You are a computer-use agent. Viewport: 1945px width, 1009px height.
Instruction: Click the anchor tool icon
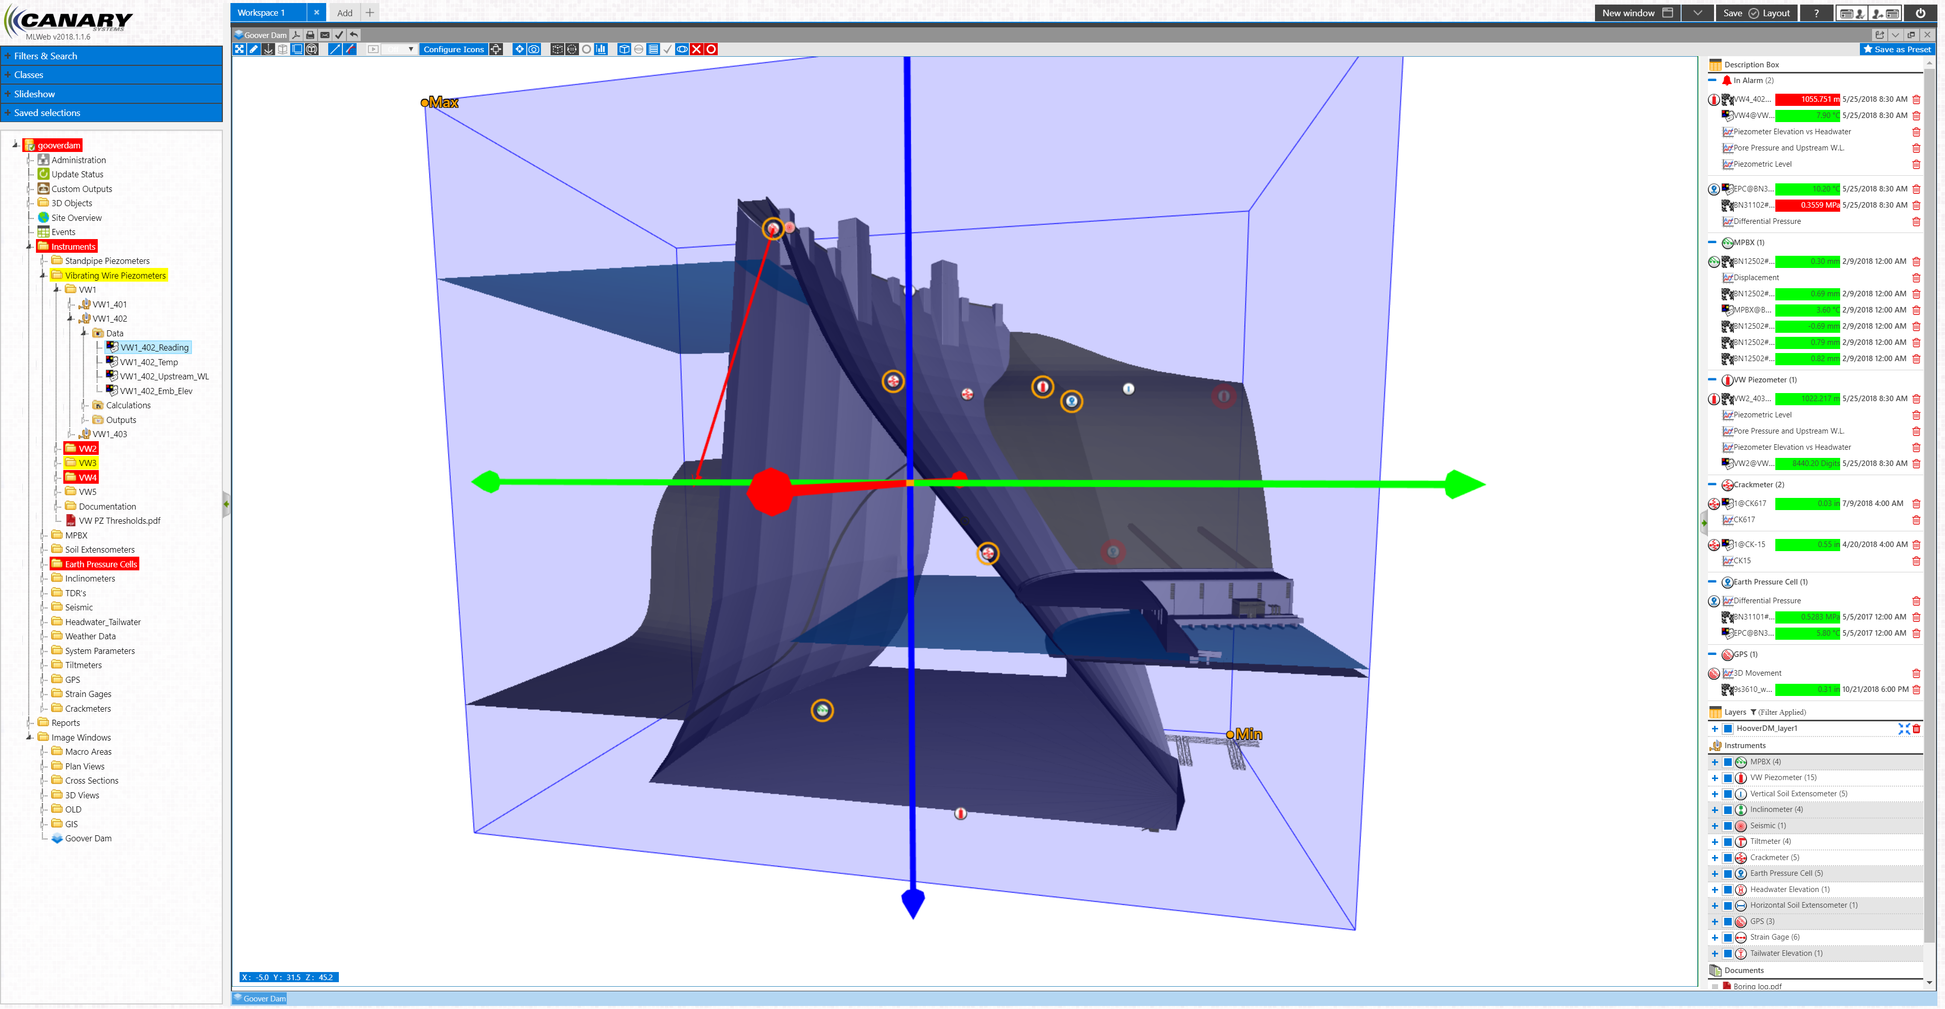pos(268,49)
